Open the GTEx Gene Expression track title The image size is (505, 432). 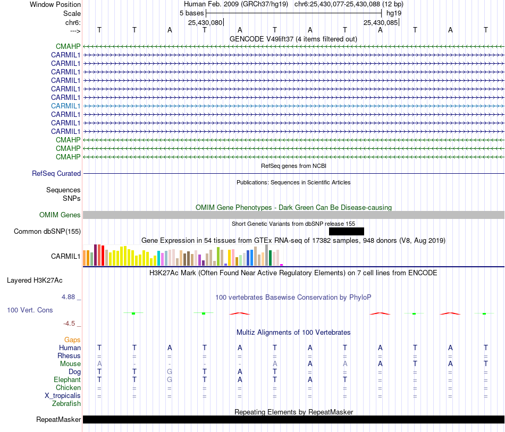pos(293,241)
